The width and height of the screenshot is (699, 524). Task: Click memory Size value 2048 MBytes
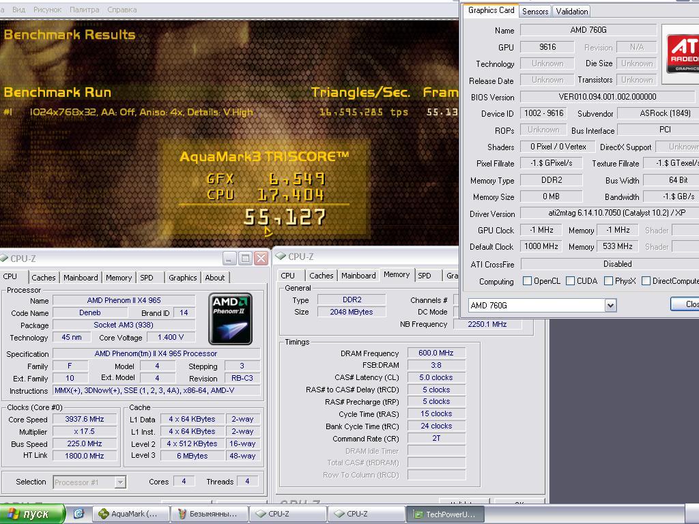pyautogui.click(x=352, y=312)
